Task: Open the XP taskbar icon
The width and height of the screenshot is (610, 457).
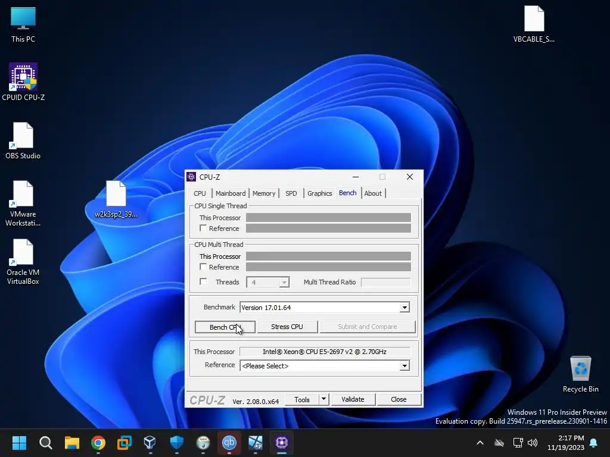Action: [256, 442]
